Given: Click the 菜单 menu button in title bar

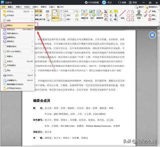Looking at the screenshot, I should 133,2.
